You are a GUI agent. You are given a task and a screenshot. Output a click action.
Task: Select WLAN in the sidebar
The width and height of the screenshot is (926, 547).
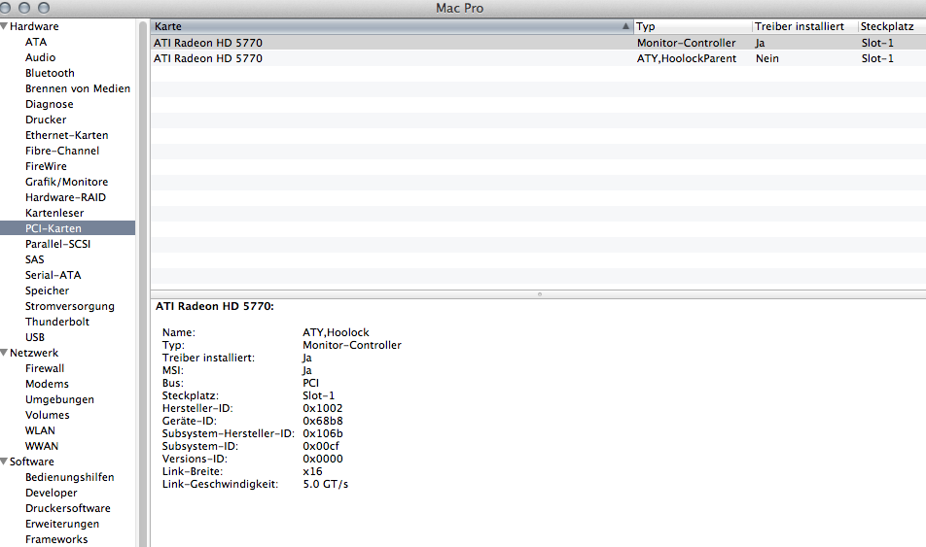pyautogui.click(x=40, y=430)
